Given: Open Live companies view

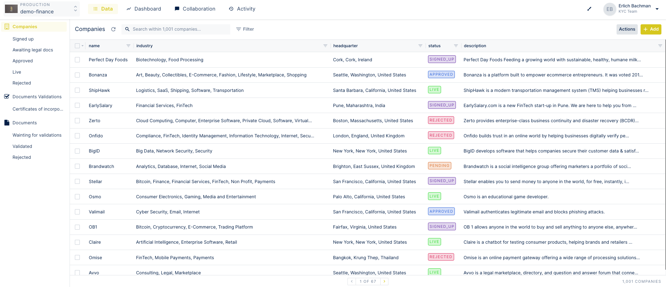Looking at the screenshot, I should (x=17, y=72).
